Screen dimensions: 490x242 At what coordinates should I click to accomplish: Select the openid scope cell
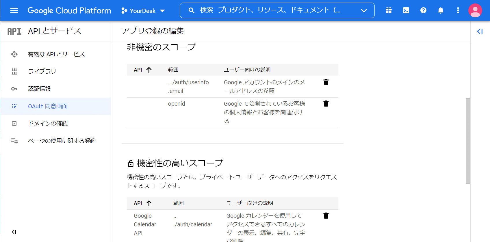point(177,104)
